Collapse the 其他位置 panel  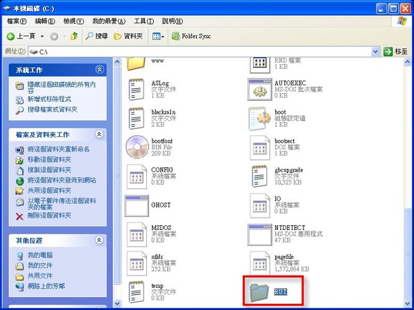(100, 240)
